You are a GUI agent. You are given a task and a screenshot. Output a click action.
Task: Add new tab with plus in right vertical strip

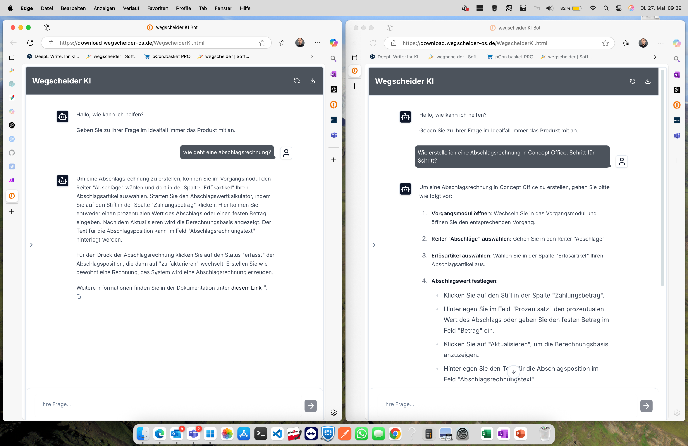click(355, 86)
